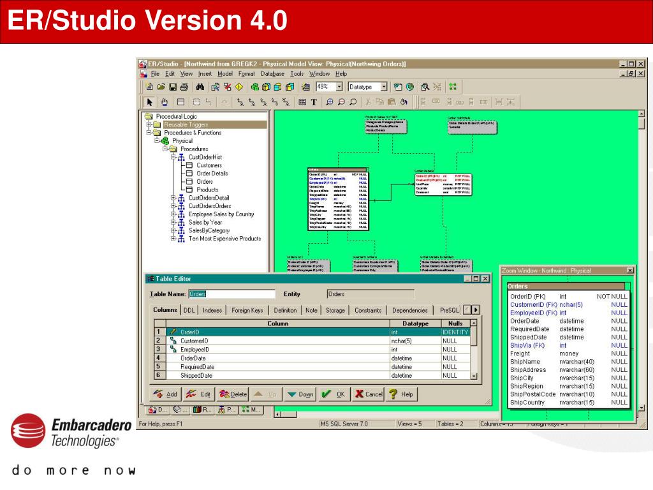
Task: Switch to the Foreign Keys tab
Action: [x=247, y=311]
